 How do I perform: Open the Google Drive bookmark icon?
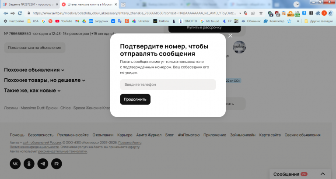(x=84, y=21)
